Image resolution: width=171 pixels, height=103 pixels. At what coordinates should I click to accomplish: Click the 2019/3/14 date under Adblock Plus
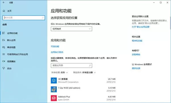(x=111, y=100)
